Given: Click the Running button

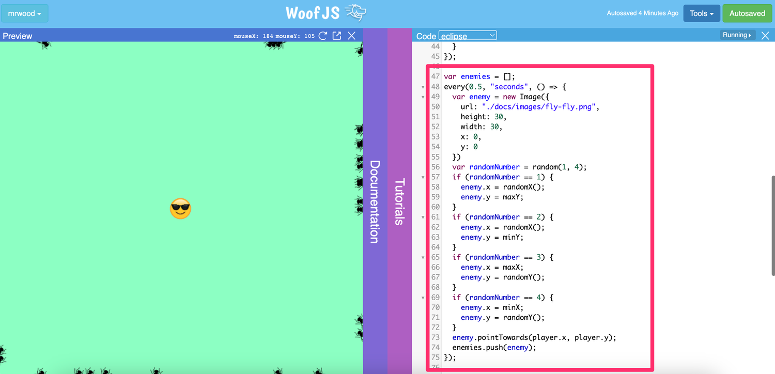Looking at the screenshot, I should [735, 35].
